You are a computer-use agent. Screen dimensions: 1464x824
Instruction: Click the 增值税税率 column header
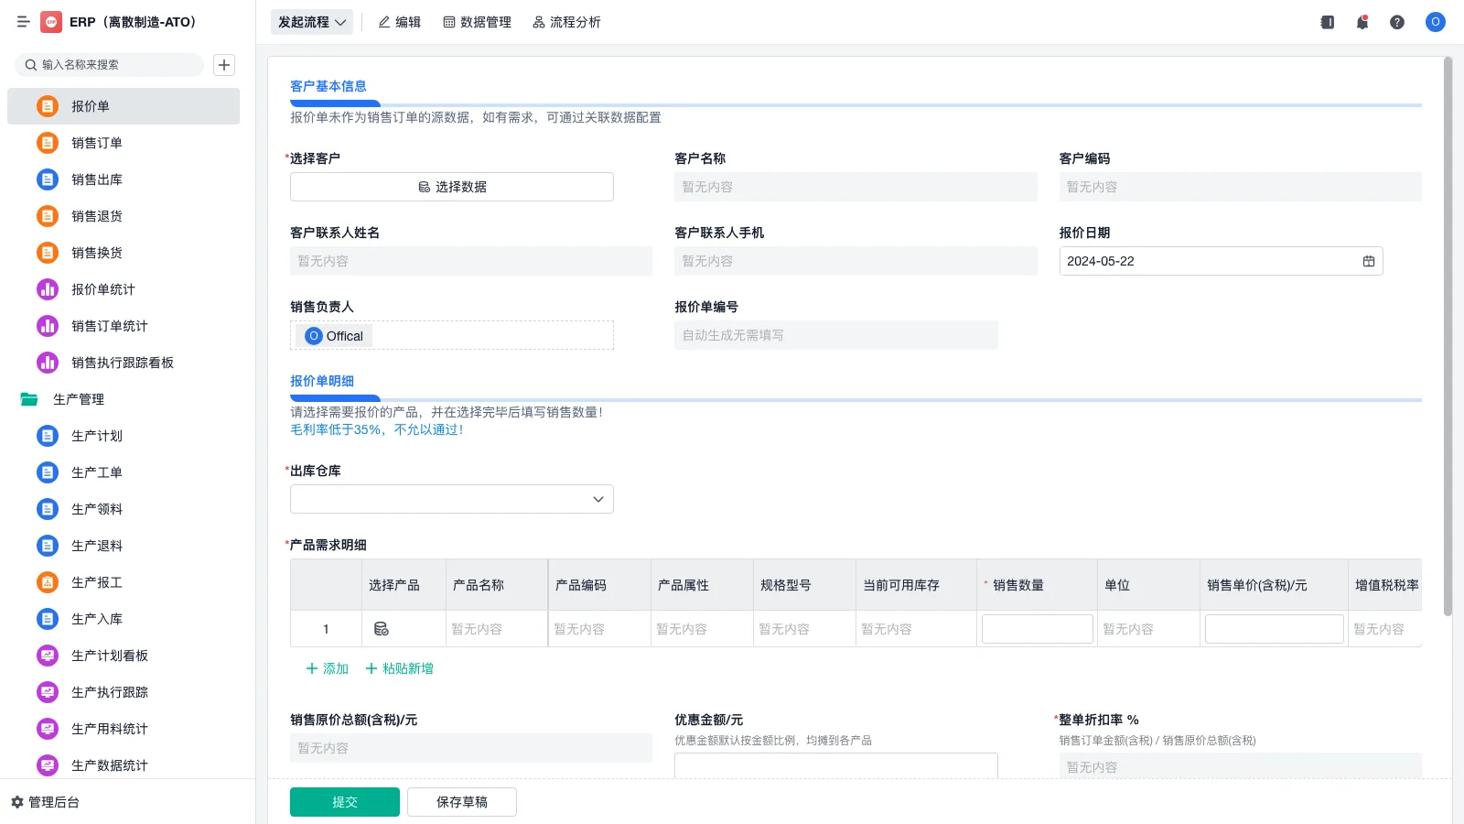[1387, 585]
